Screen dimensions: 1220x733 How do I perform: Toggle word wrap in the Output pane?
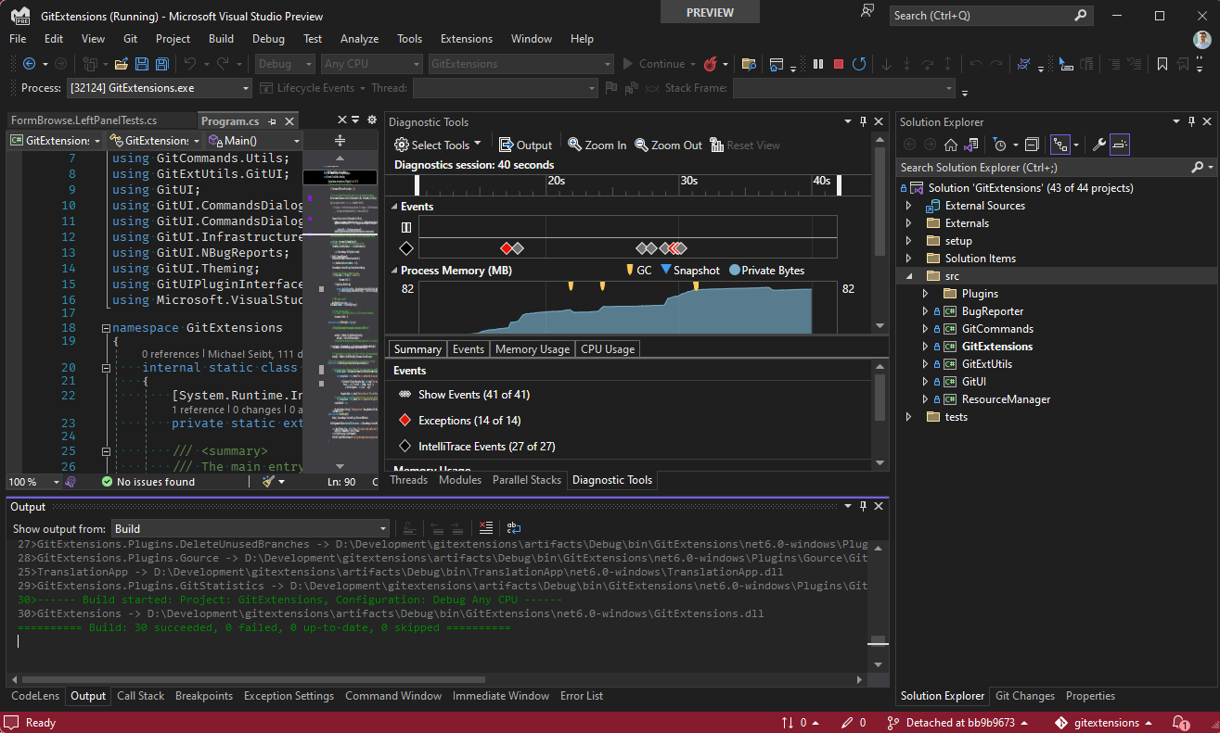(x=513, y=527)
